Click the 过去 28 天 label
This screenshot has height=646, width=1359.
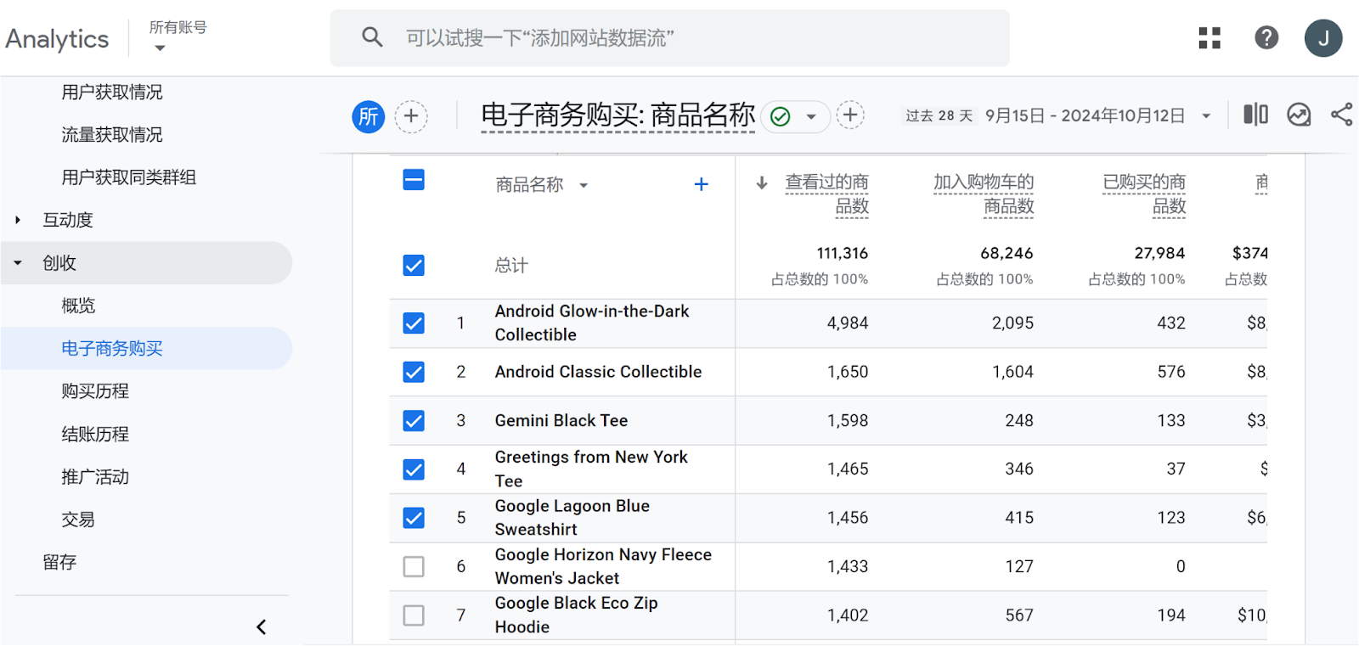939,115
